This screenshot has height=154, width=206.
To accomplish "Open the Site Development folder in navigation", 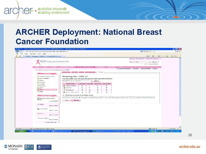I will [46, 76].
